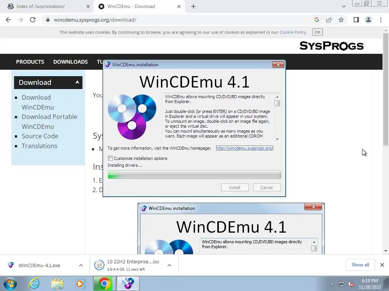Close the WinCDEmu - Download tab
The height and width of the screenshot is (291, 389).
point(179,6)
